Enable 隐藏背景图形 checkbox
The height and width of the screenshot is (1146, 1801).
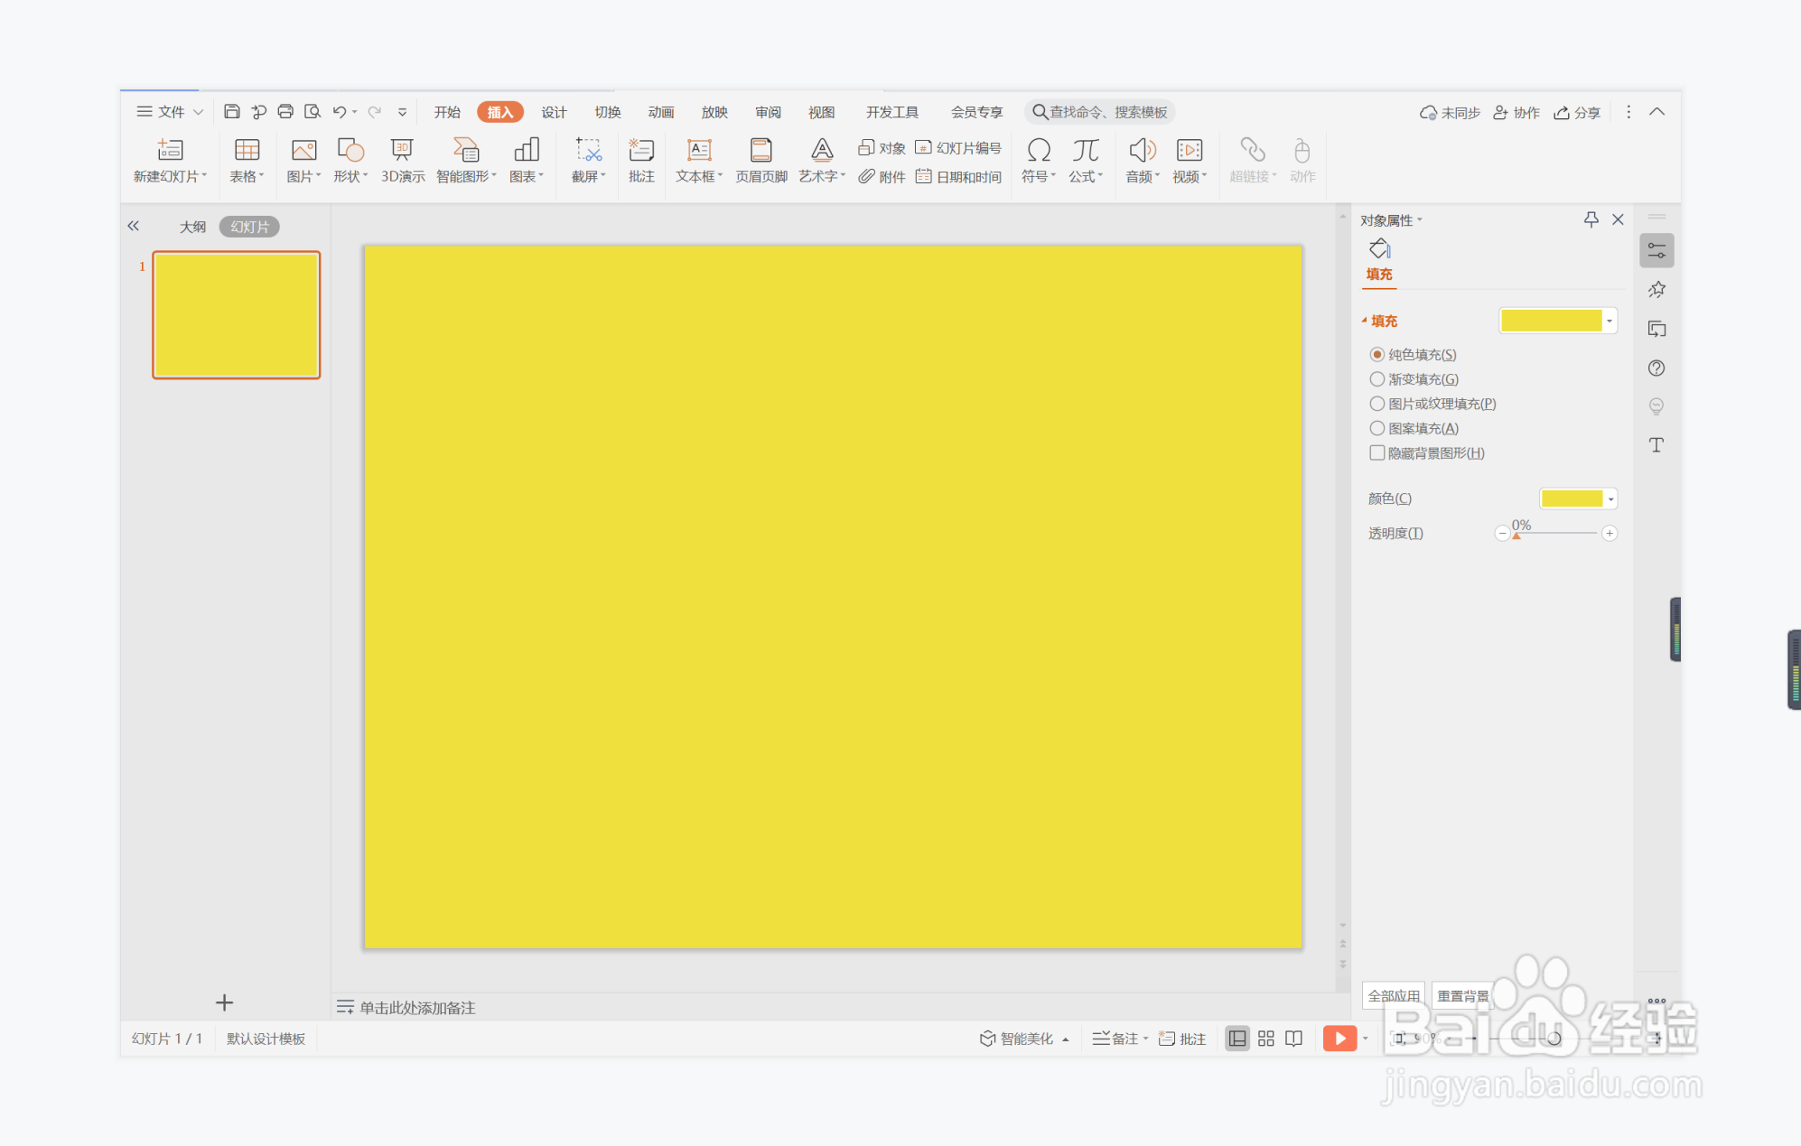click(x=1377, y=453)
